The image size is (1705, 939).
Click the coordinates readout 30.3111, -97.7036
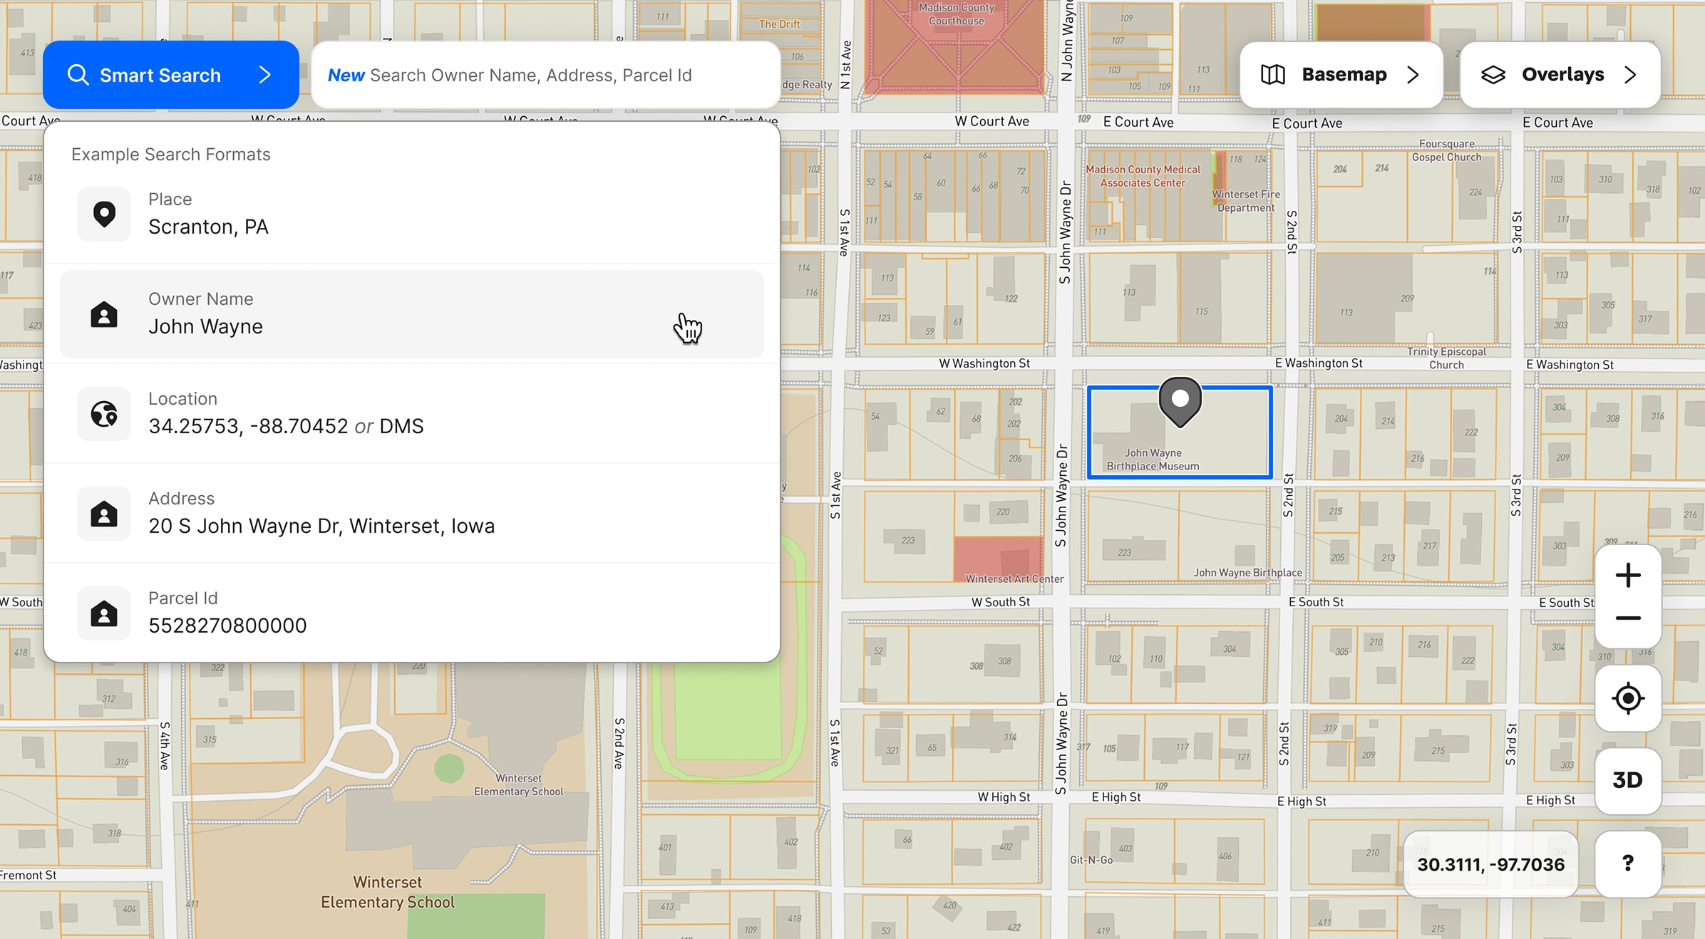click(1490, 864)
